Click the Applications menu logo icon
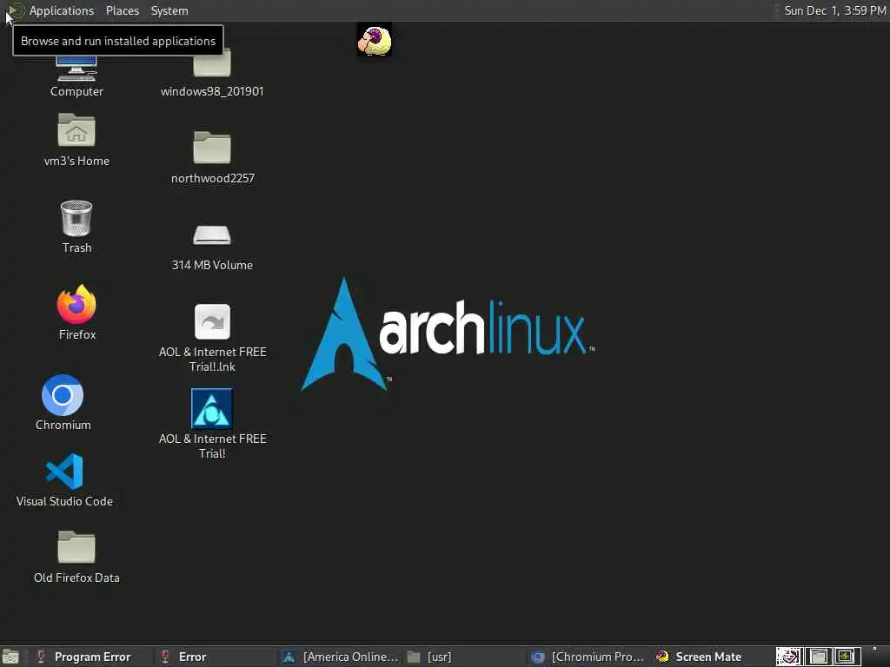Viewport: 890px width, 667px height. pyautogui.click(x=17, y=10)
